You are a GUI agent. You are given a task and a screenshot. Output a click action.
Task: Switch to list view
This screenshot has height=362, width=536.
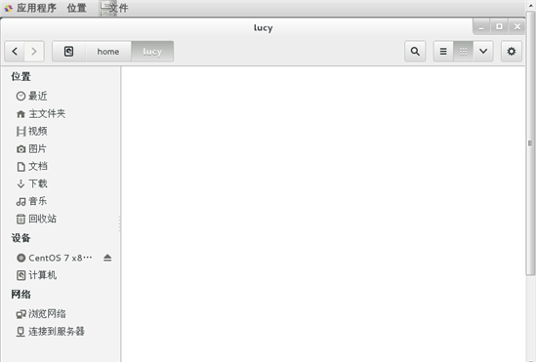pyautogui.click(x=443, y=51)
